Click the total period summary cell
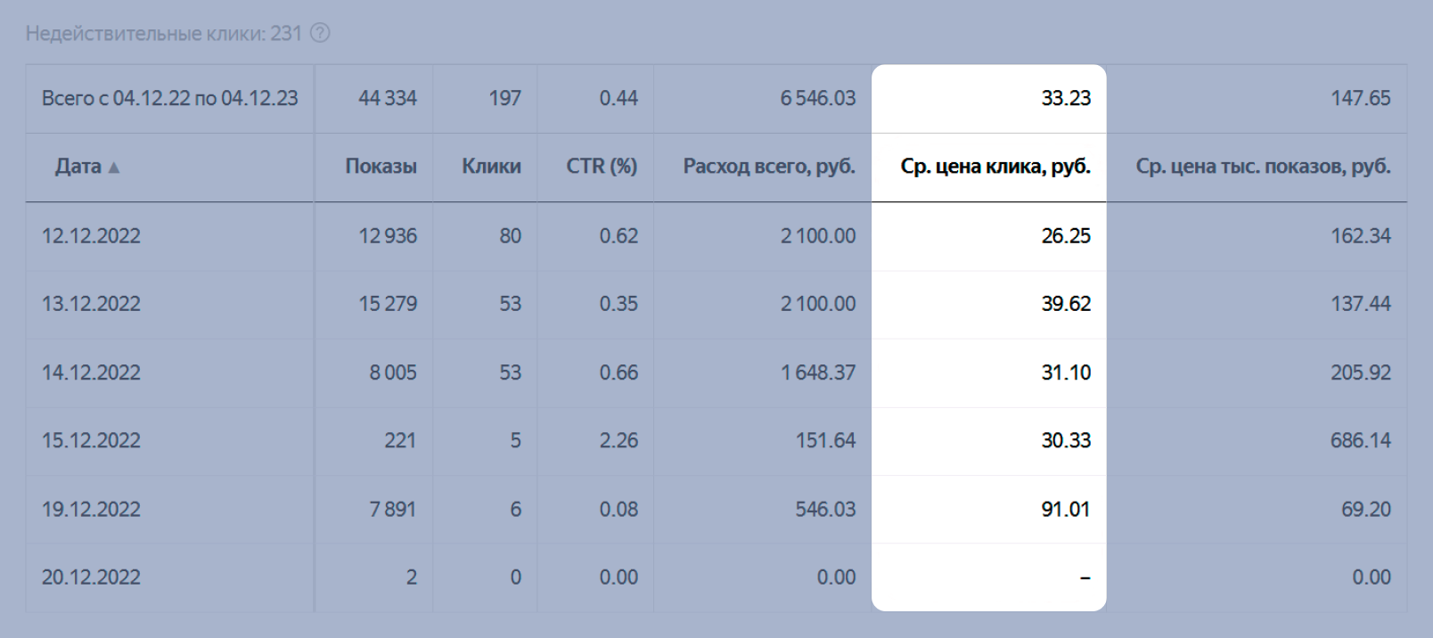Screen dimensions: 1433x638 (x=169, y=98)
